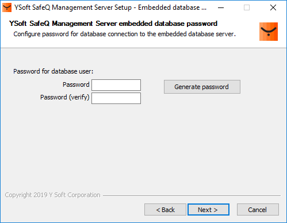Close the setup window with X
The height and width of the screenshot is (223, 287).
[x=273, y=7]
